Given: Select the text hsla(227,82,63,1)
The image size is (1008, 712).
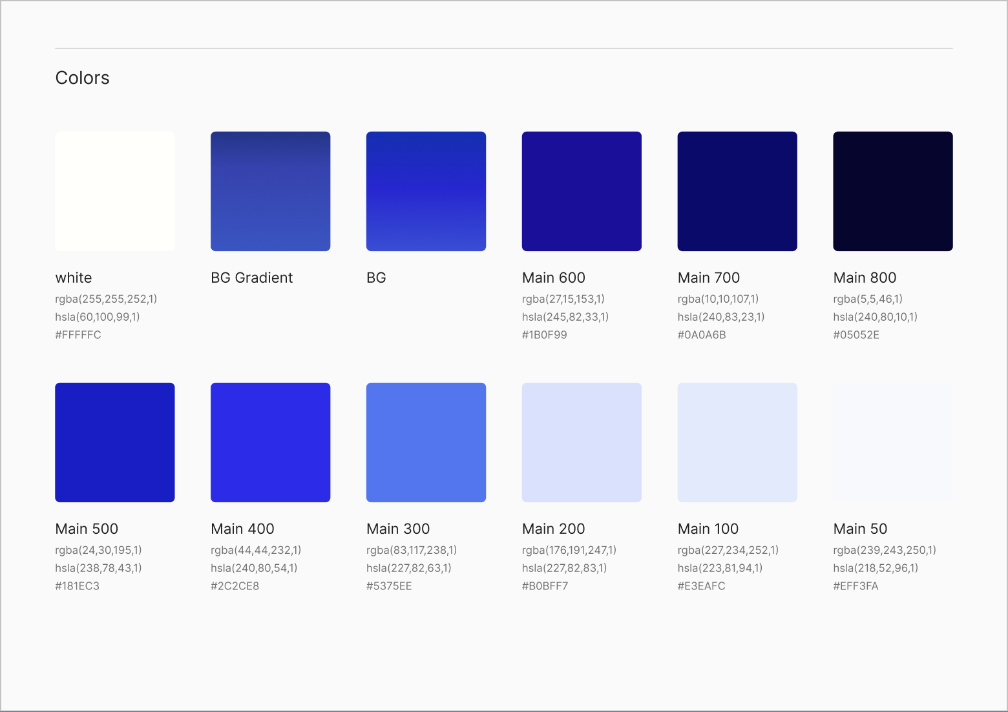Looking at the screenshot, I should [409, 568].
